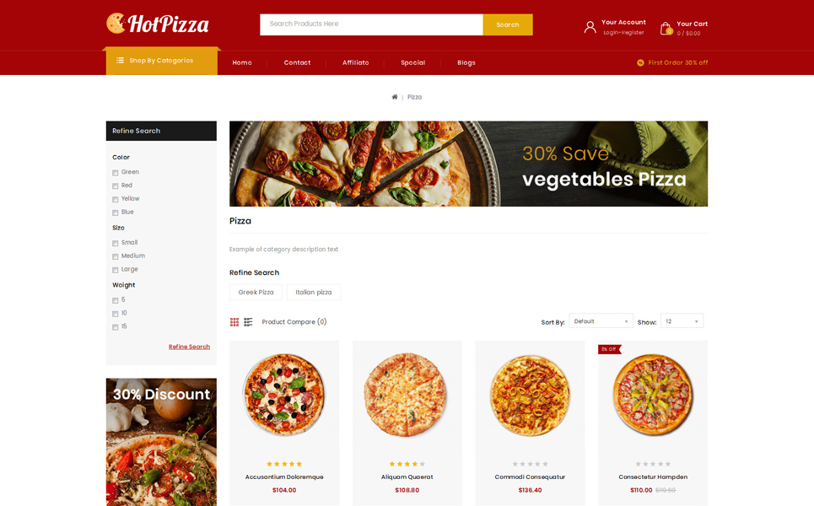Check the Green color filter
The width and height of the screenshot is (814, 506).
coord(116,173)
